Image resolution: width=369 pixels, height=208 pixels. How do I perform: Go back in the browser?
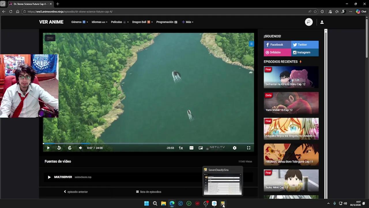click(4, 12)
